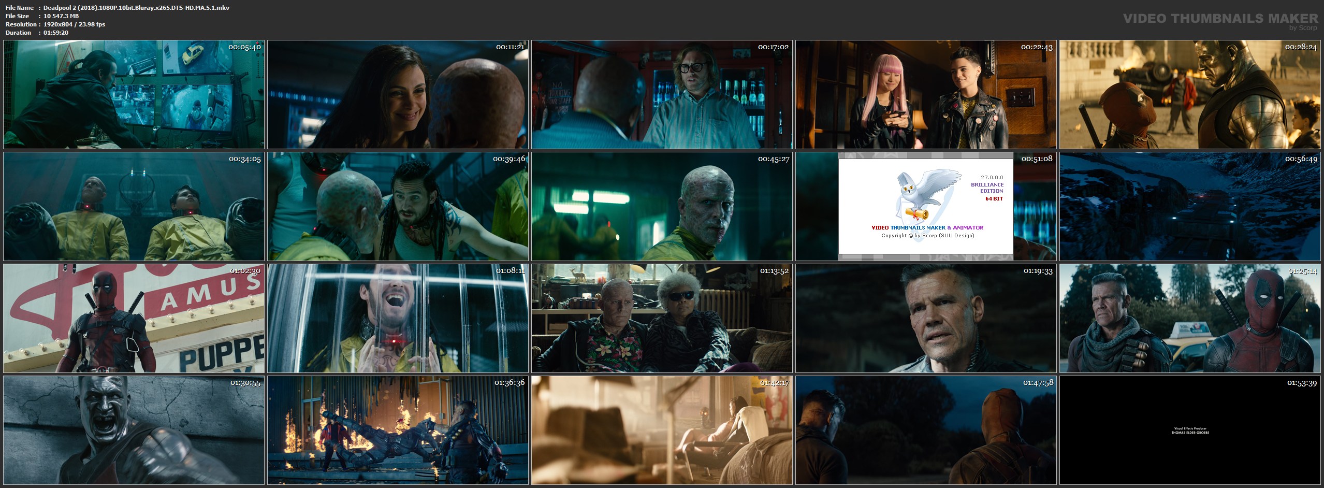This screenshot has height=488, width=1324.
Task: Open the thumbnail stamped 00:05:40
Action: [134, 95]
